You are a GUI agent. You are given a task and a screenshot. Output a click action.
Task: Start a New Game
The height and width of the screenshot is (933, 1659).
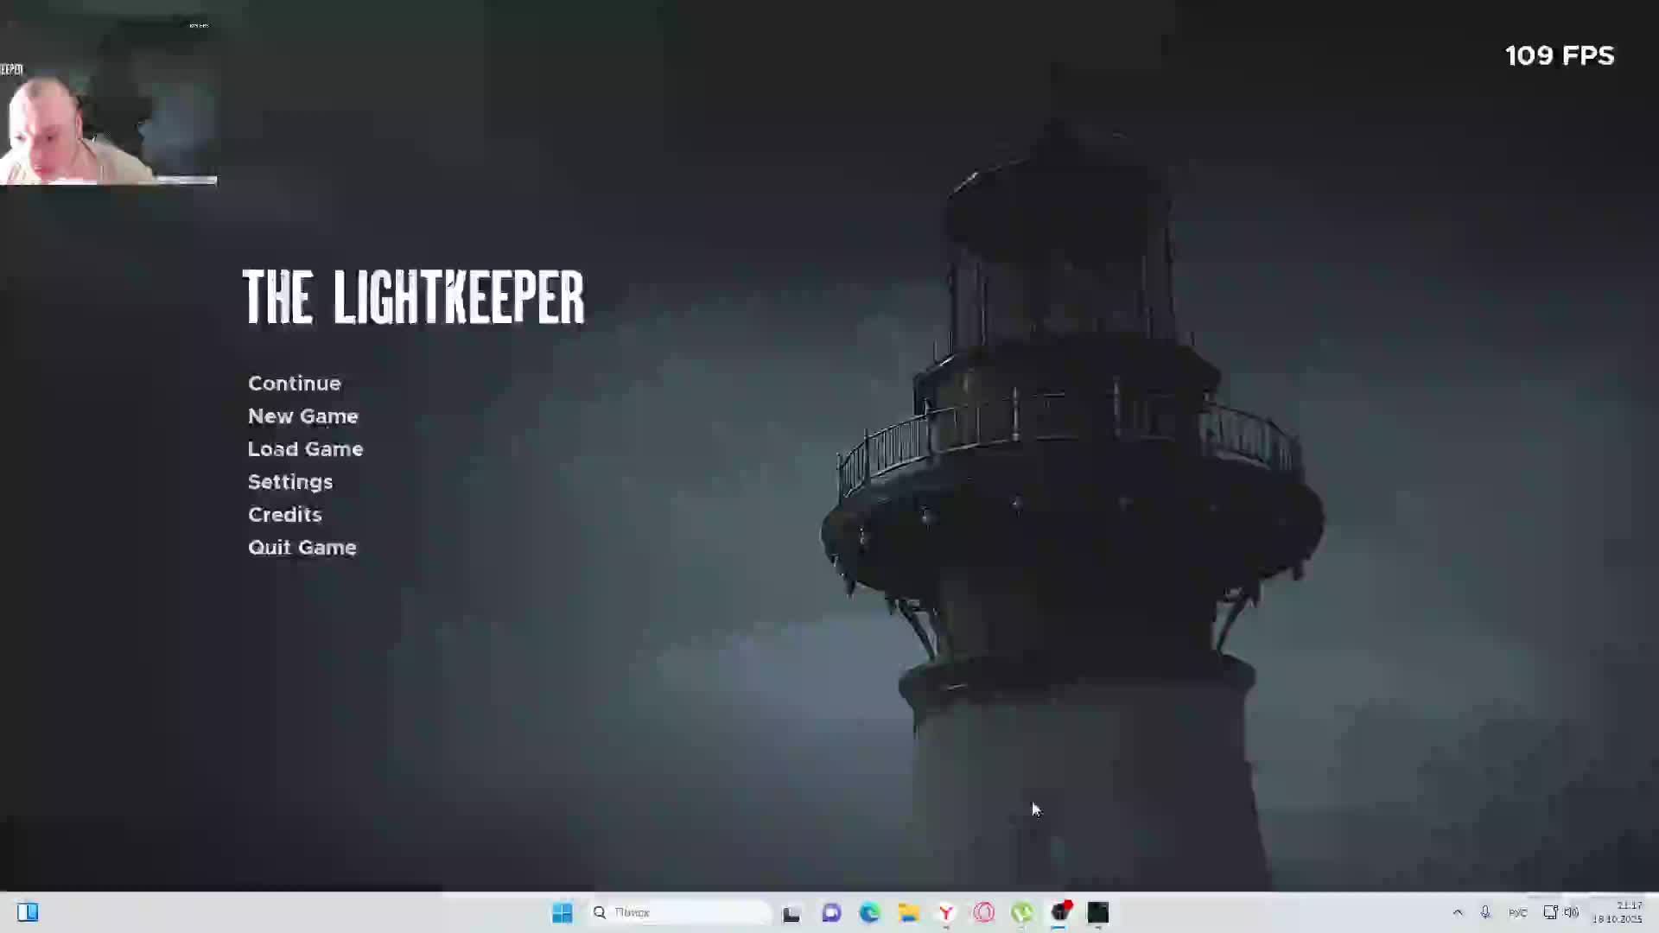click(x=302, y=416)
